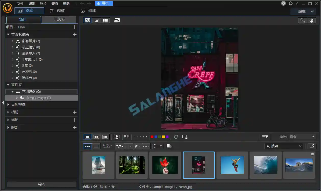Select the snowboarder photo thumbnail
Viewport: 321px width, 191px height.
tap(232, 165)
